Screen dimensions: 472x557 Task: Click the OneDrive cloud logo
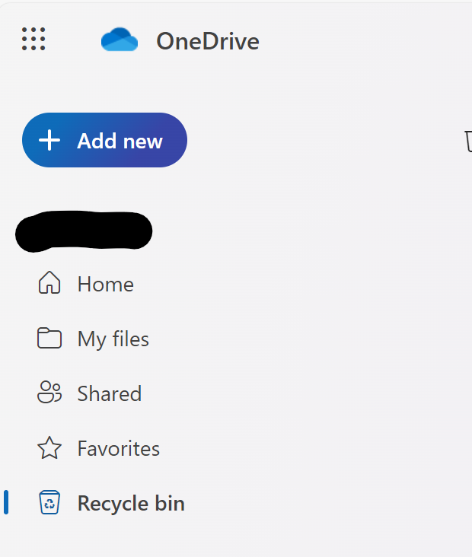point(120,40)
